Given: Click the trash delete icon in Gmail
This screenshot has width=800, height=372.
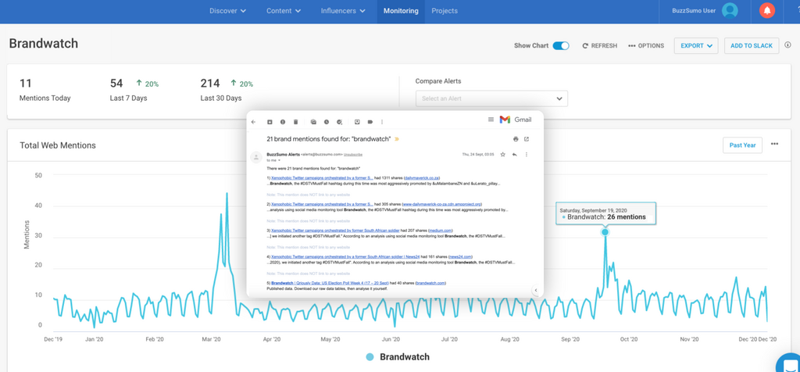Looking at the screenshot, I should tap(296, 122).
